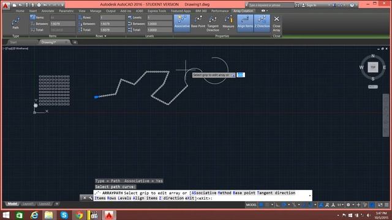The width and height of the screenshot is (392, 220).
Task: Open Quick Access toolbar customize dropdown
Action: tap(62, 5)
